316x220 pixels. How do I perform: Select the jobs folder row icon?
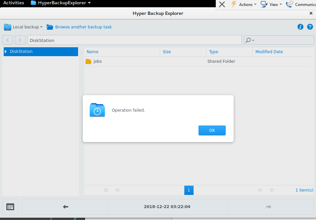[88, 61]
